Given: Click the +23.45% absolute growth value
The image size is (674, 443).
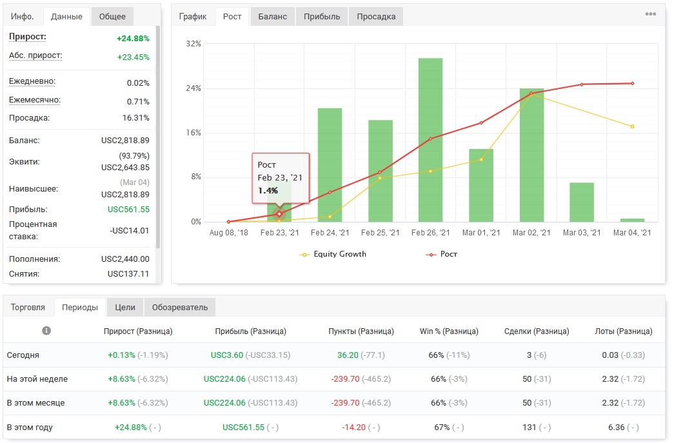Looking at the screenshot, I should point(134,57).
